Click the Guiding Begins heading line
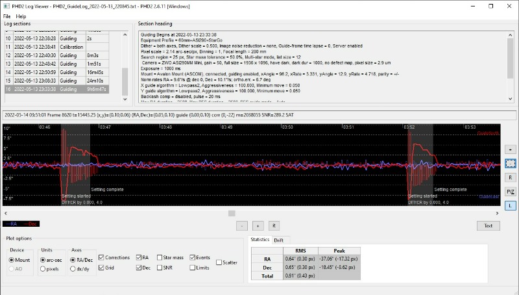This screenshot has height=295, width=519. [178, 34]
